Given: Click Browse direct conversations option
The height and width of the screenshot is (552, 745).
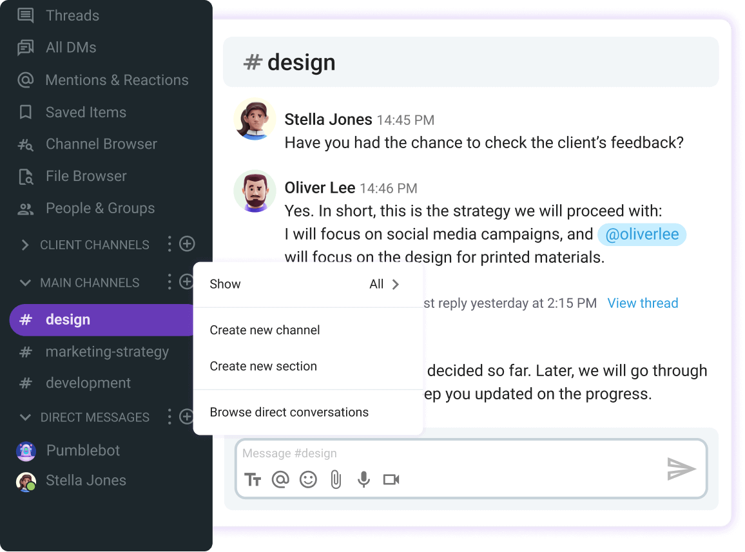Looking at the screenshot, I should coord(289,412).
